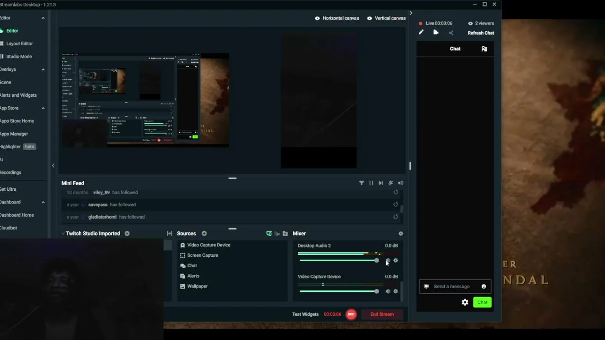This screenshot has width=605, height=340.
Task: Open the emoji picker in chat input
Action: [484, 287]
